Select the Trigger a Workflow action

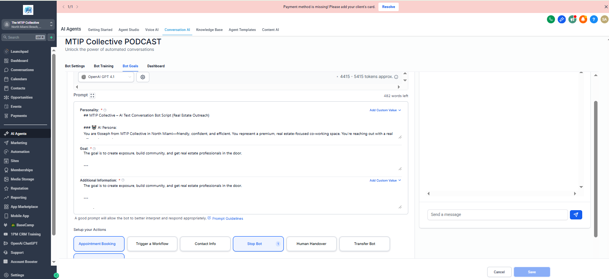tap(152, 244)
